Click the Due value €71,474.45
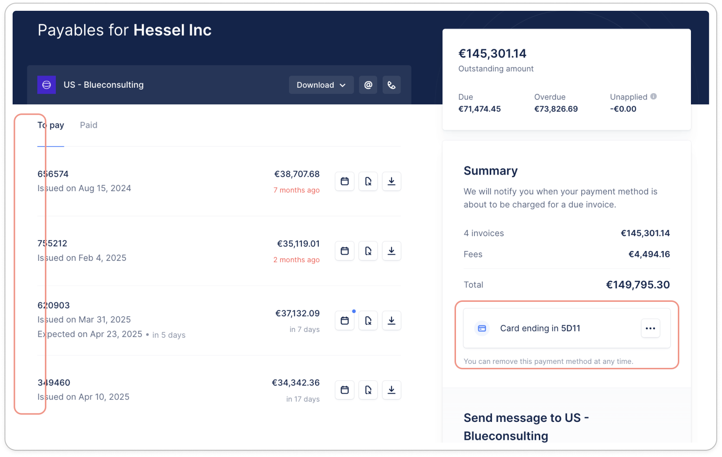This screenshot has height=457, width=722. tap(479, 109)
